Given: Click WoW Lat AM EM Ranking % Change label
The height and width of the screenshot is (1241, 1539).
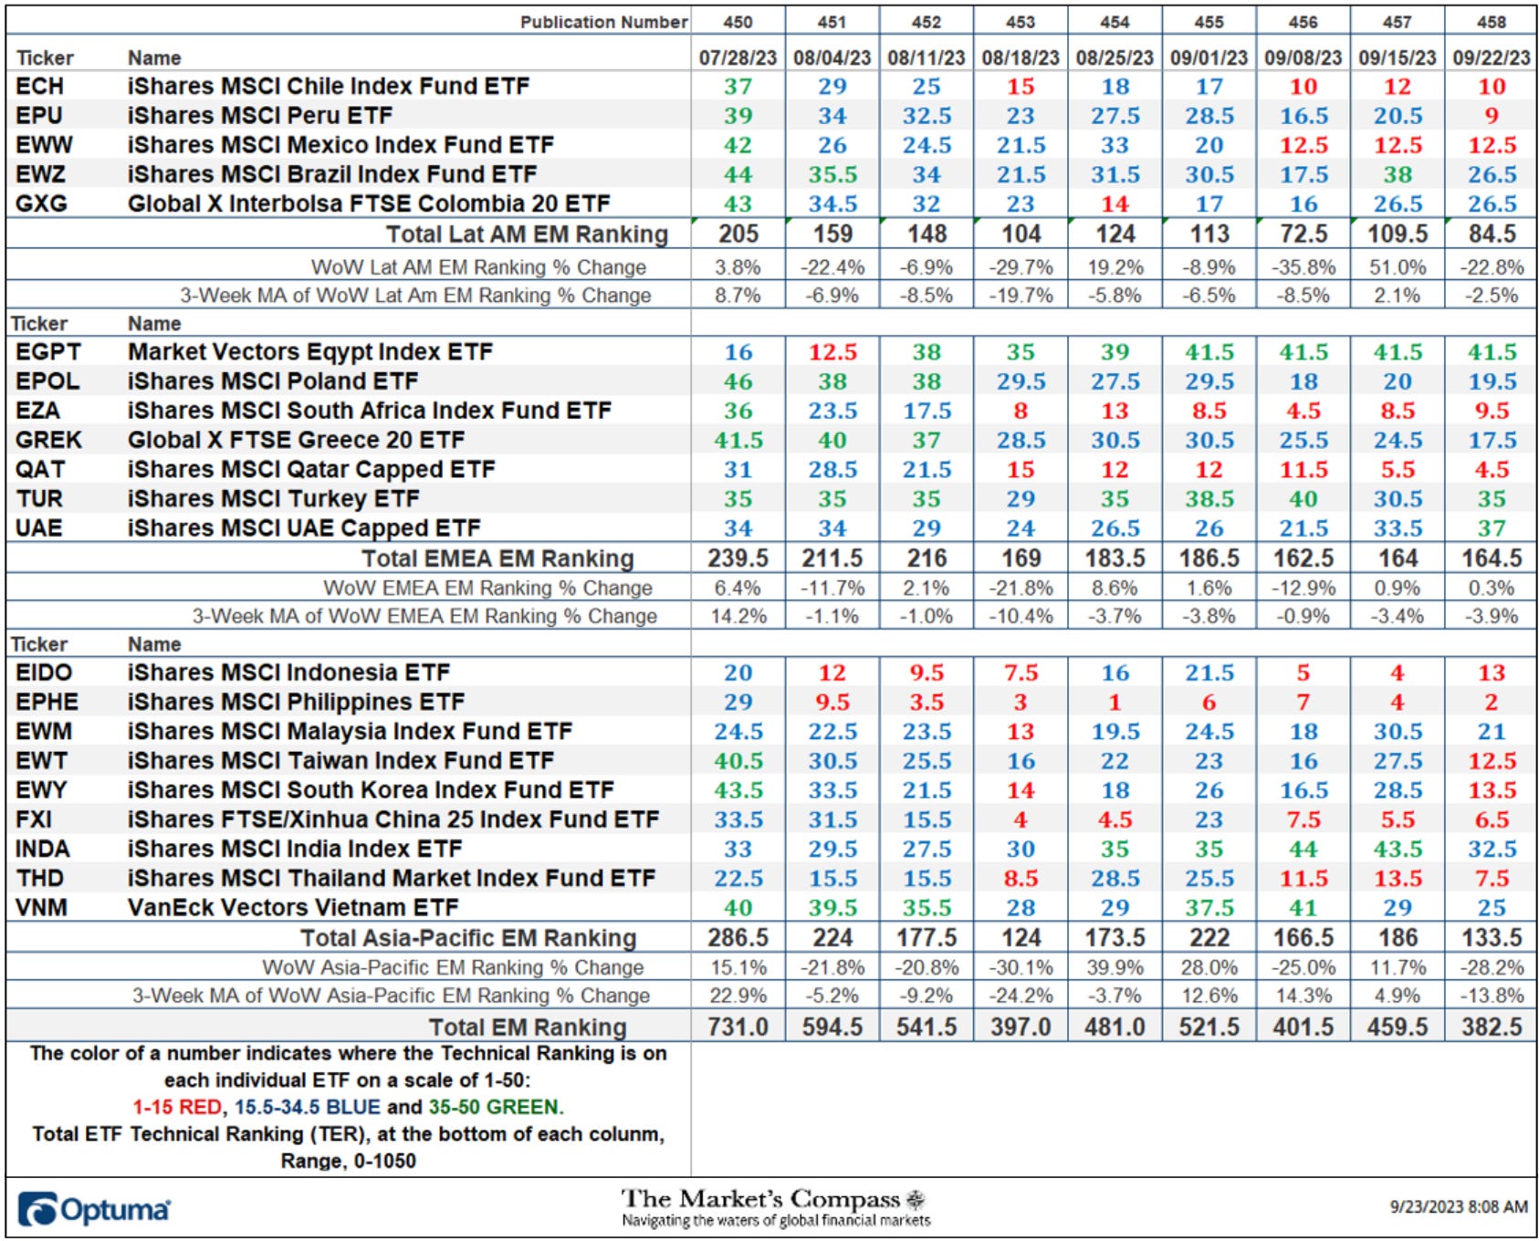Looking at the screenshot, I should point(478,267).
